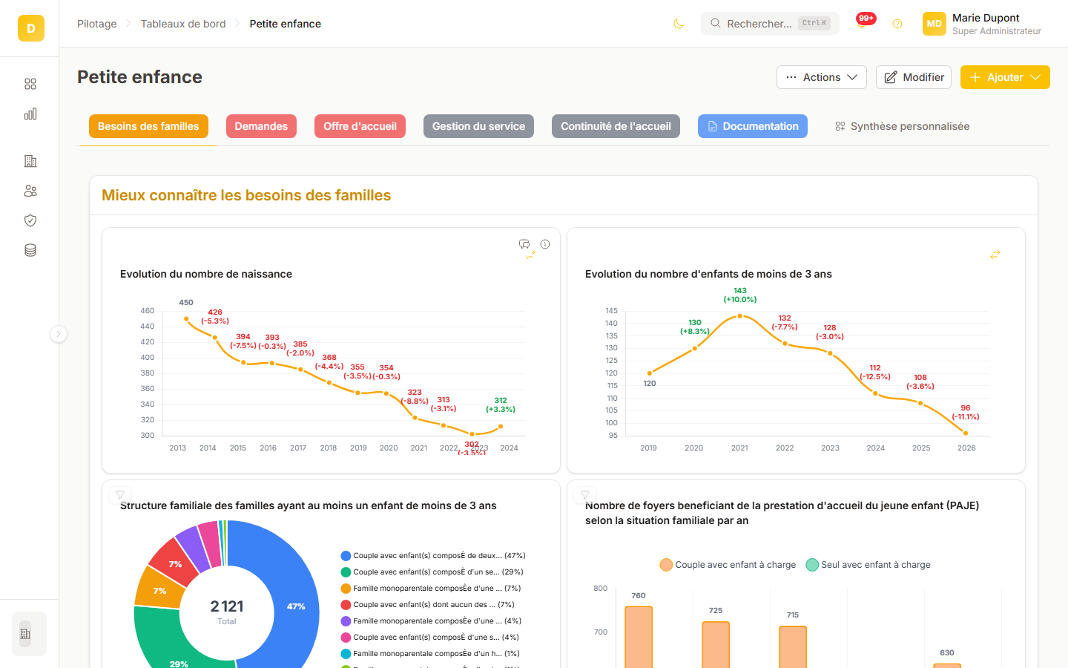This screenshot has width=1068, height=668.
Task: Click the 760 bar in PAJE chart
Action: [639, 637]
